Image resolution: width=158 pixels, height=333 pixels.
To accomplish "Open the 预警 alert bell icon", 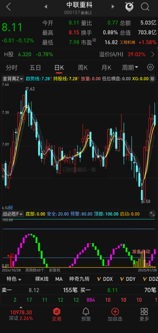I will [86, 315].
